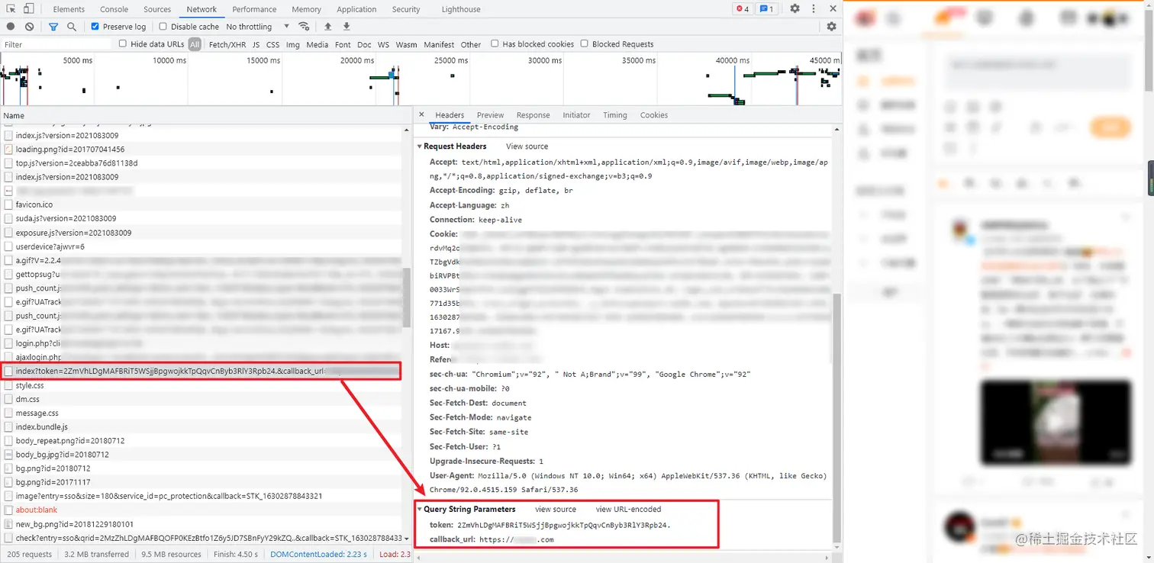Filter requests by Fetch/XHR
1154x563 pixels.
227,44
